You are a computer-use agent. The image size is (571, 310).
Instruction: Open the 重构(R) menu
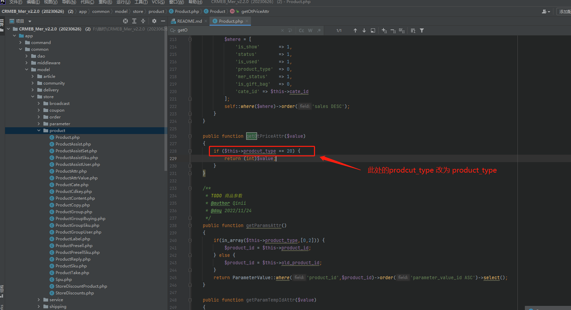[x=105, y=2]
